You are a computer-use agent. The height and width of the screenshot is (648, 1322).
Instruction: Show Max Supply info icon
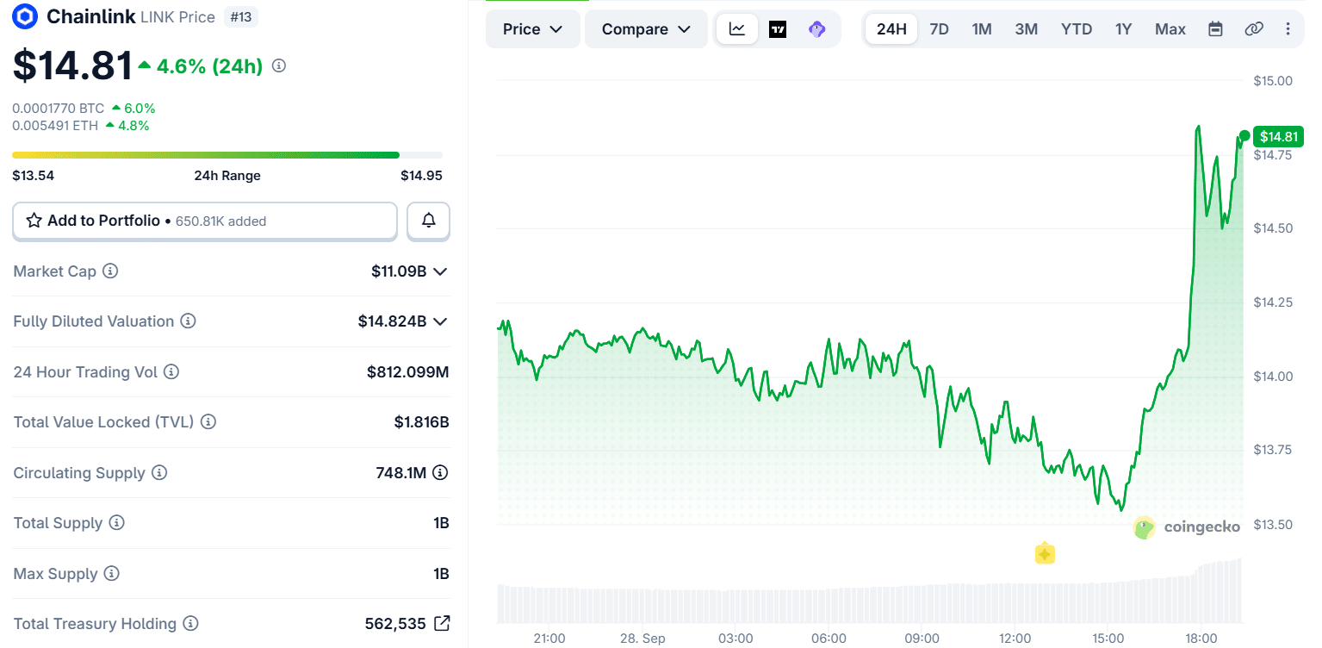click(112, 574)
